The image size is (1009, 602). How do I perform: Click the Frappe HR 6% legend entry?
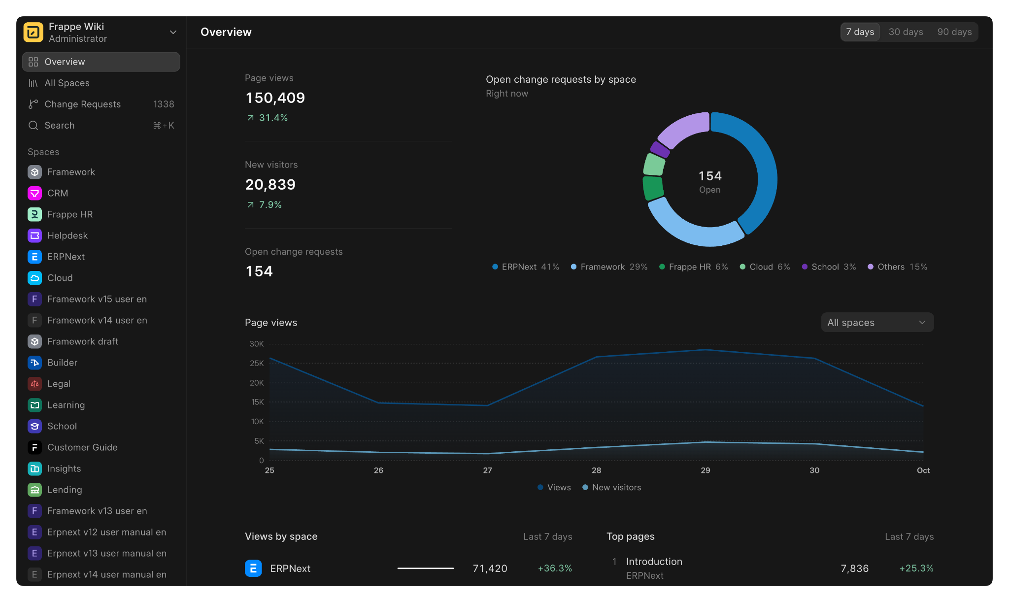pyautogui.click(x=694, y=267)
